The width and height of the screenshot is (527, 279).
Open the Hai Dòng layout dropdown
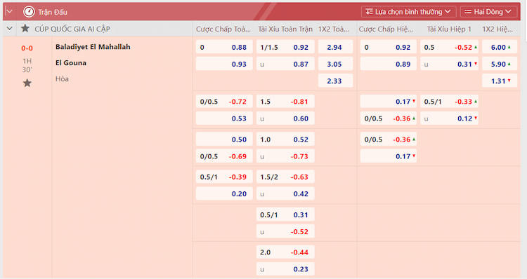coord(488,12)
